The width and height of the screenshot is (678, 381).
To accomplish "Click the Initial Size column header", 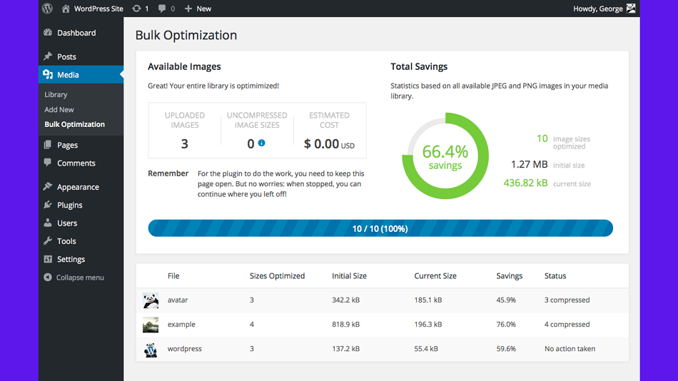I will click(350, 276).
